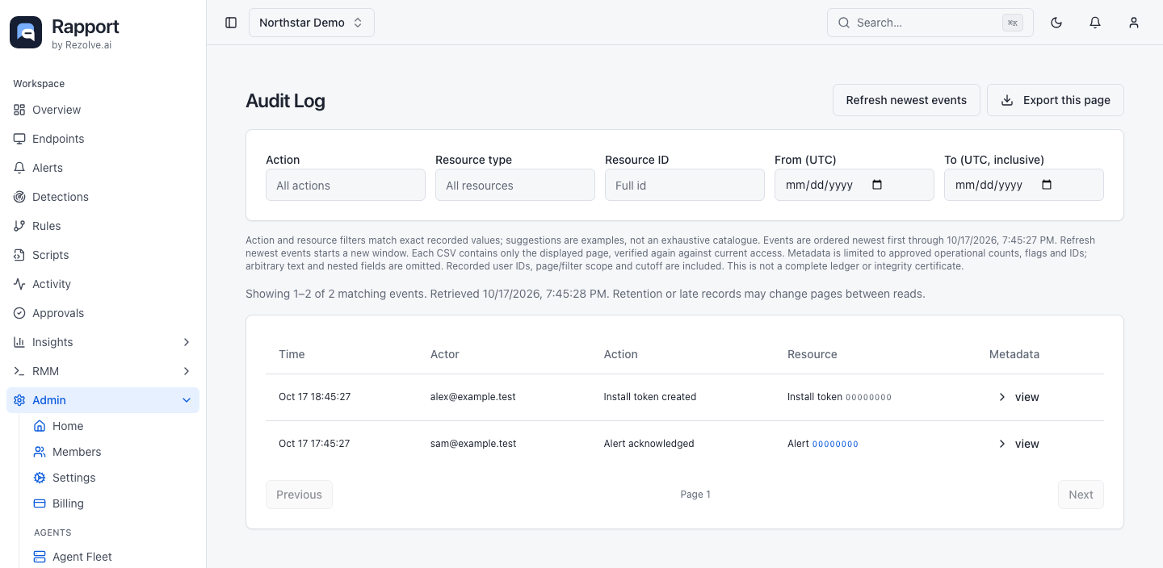
Task: Click the Page 1 indicator
Action: click(695, 495)
